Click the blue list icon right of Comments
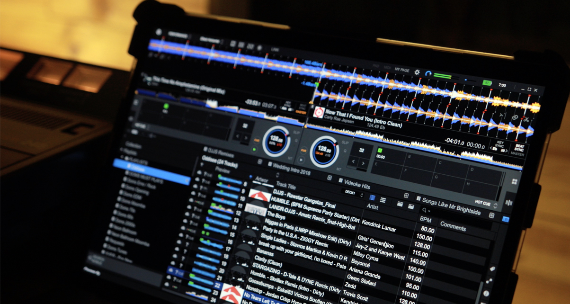 506,219
